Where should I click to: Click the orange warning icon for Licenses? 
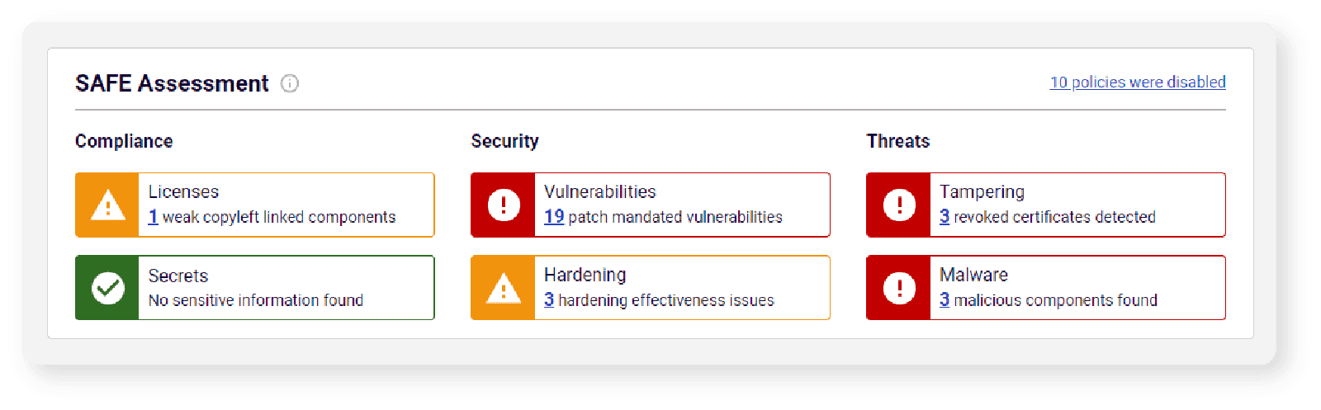coord(107,205)
